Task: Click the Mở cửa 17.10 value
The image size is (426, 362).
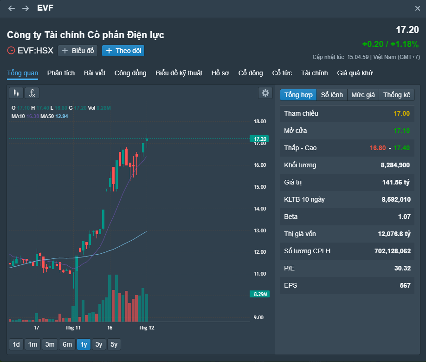Action: (x=401, y=131)
